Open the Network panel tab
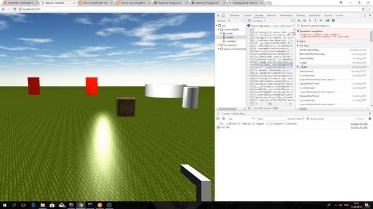The image size is (373, 209). coord(271,16)
